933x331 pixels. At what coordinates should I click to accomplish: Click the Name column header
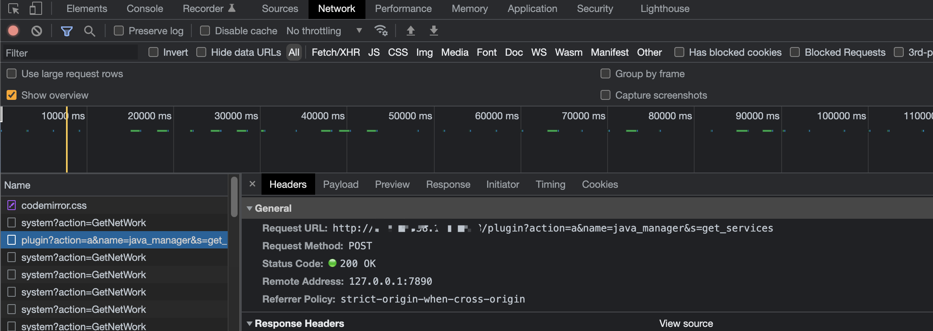coord(114,185)
